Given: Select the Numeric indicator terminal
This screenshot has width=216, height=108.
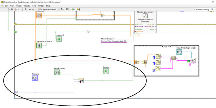Looking at the screenshot, I should click(35, 78).
